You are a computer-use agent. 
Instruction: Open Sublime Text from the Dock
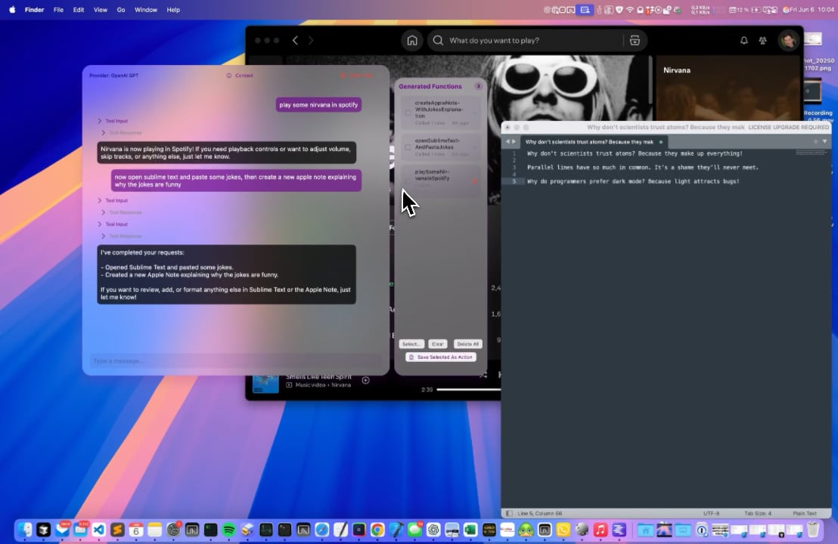117,530
